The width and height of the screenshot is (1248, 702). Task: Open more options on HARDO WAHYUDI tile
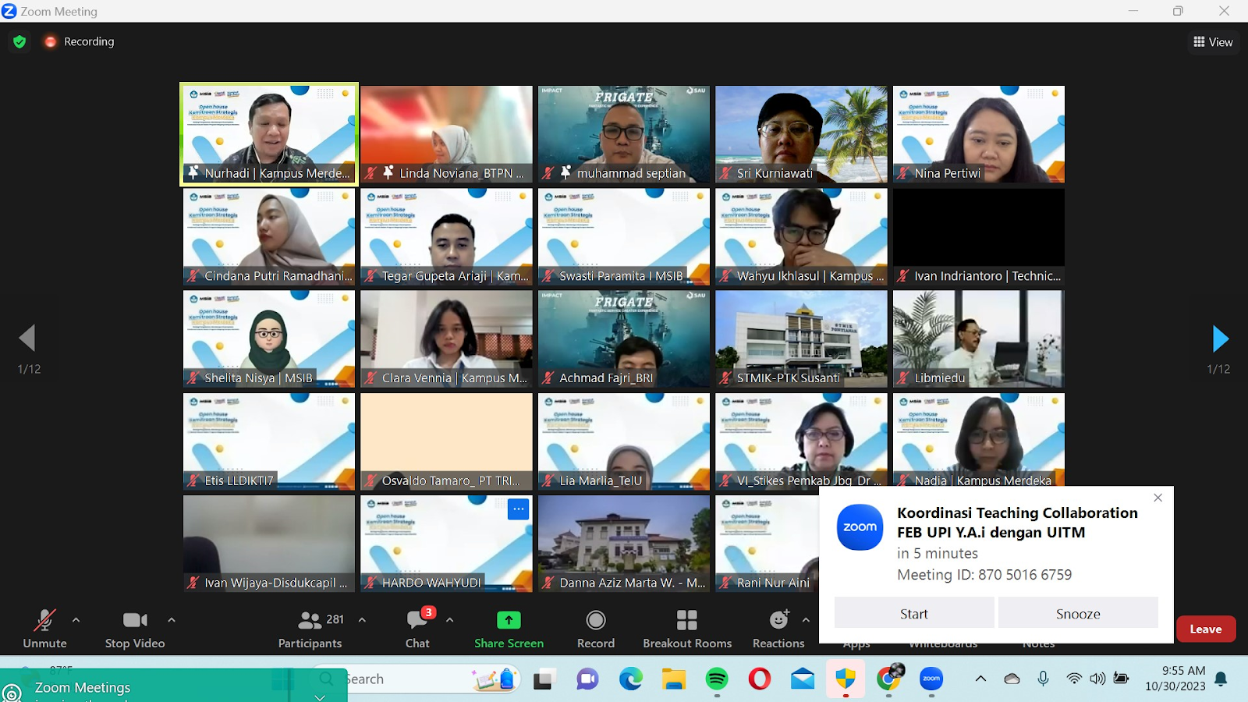(518, 509)
